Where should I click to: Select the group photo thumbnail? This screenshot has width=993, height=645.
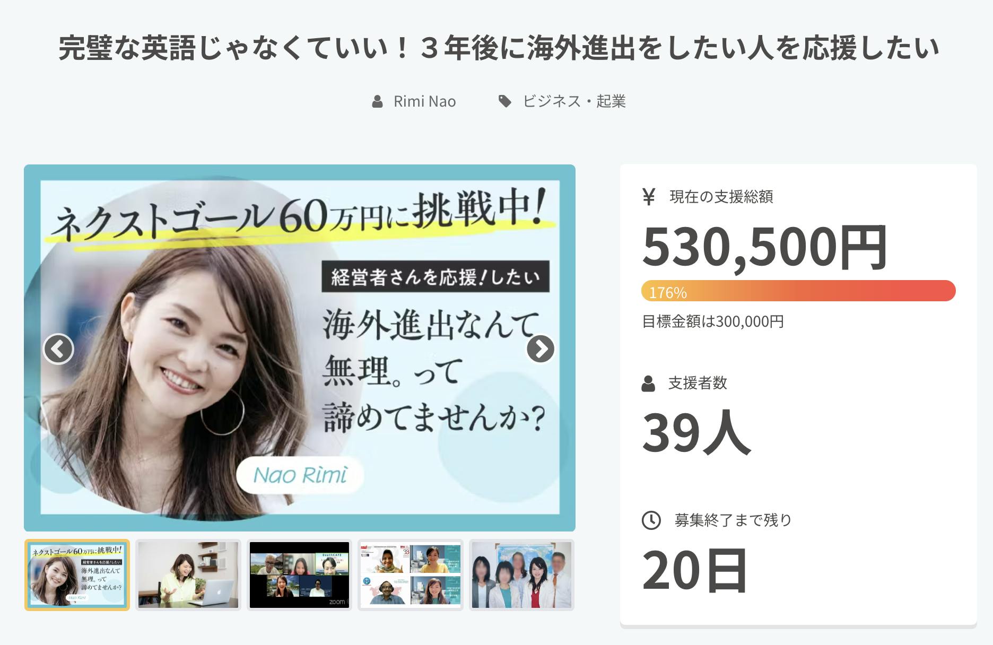click(x=522, y=575)
